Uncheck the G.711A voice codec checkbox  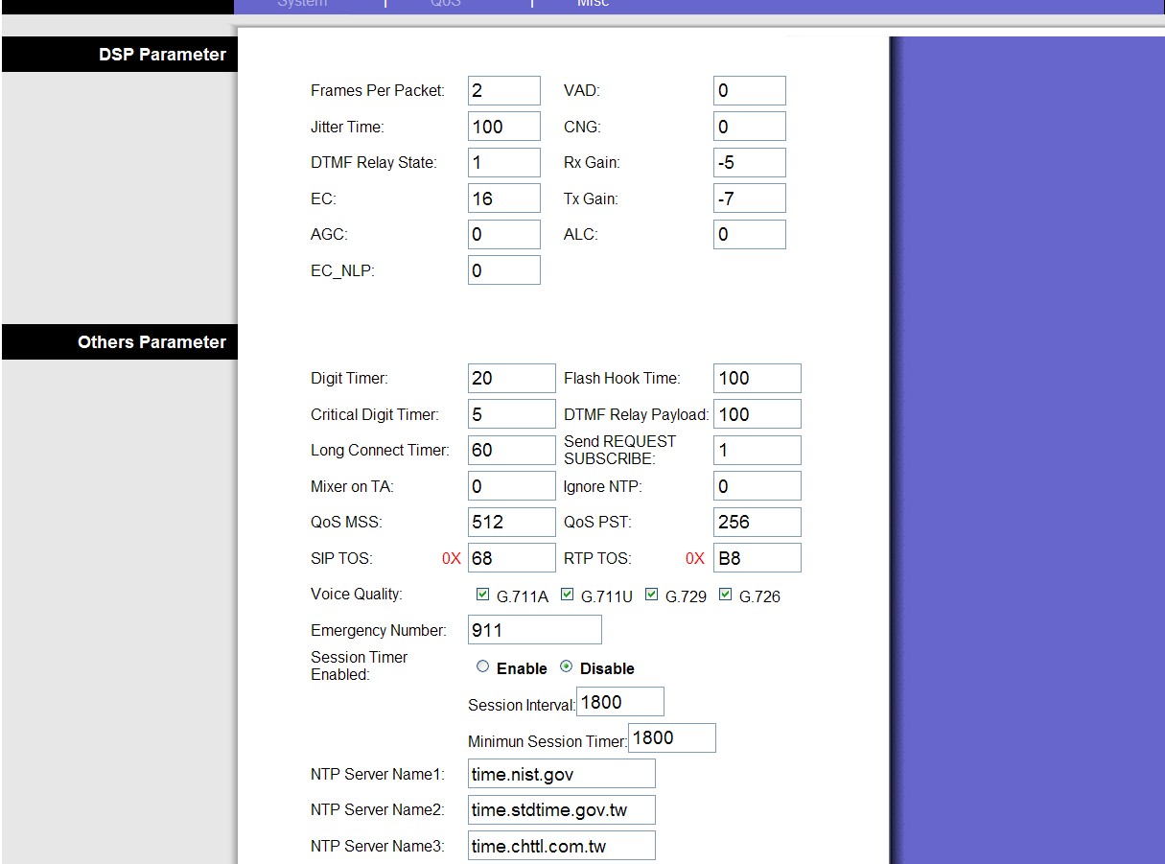tap(483, 595)
